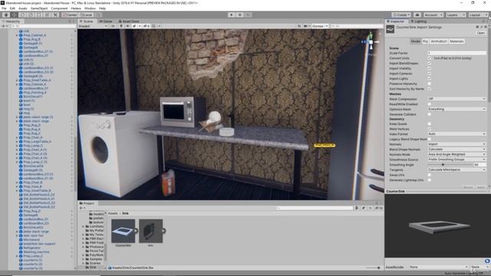Screen dimensions: 491x276
Task: Select the Scale tool in the toolbar
Action: point(31,15)
